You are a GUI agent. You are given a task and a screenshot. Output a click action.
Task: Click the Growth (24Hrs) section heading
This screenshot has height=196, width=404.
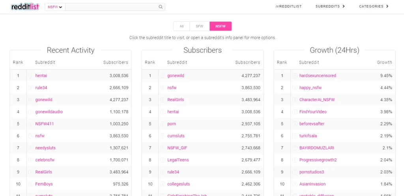335,50
